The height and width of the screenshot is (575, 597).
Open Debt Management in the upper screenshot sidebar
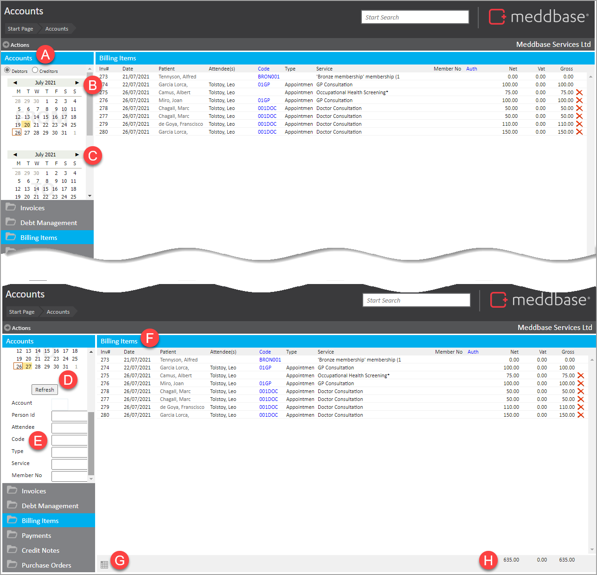pos(47,223)
